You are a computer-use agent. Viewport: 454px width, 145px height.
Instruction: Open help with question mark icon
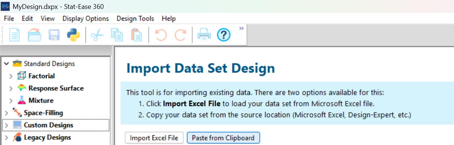[x=223, y=35]
